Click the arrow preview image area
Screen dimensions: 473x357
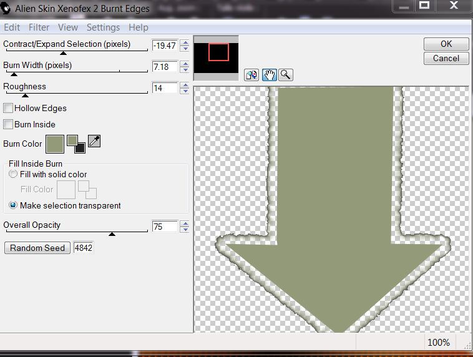331,210
